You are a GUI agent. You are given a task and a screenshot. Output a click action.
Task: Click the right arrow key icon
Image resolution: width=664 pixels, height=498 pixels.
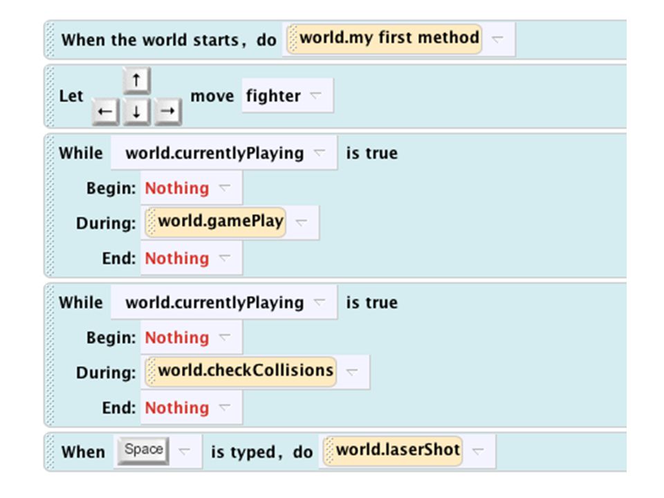tap(167, 112)
